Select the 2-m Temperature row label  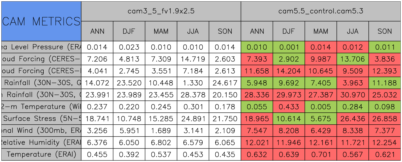coord(41,107)
